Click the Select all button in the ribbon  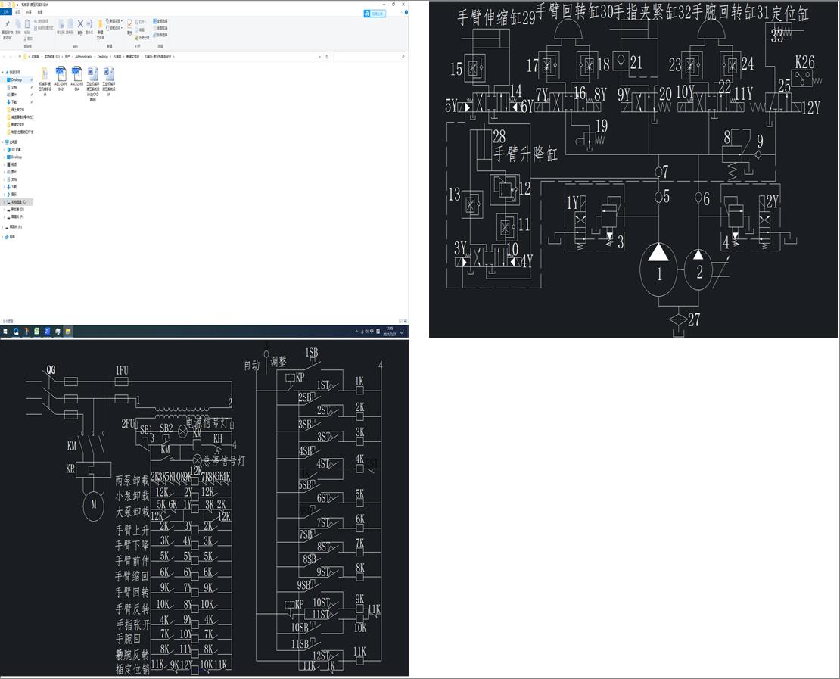point(160,21)
